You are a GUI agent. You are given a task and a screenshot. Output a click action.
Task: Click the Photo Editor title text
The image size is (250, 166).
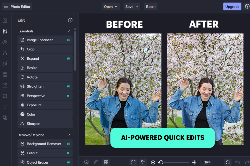pyautogui.click(x=20, y=6)
